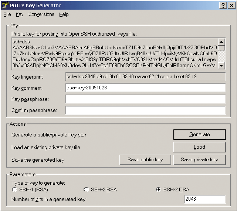Click Save private key button

tap(199, 160)
